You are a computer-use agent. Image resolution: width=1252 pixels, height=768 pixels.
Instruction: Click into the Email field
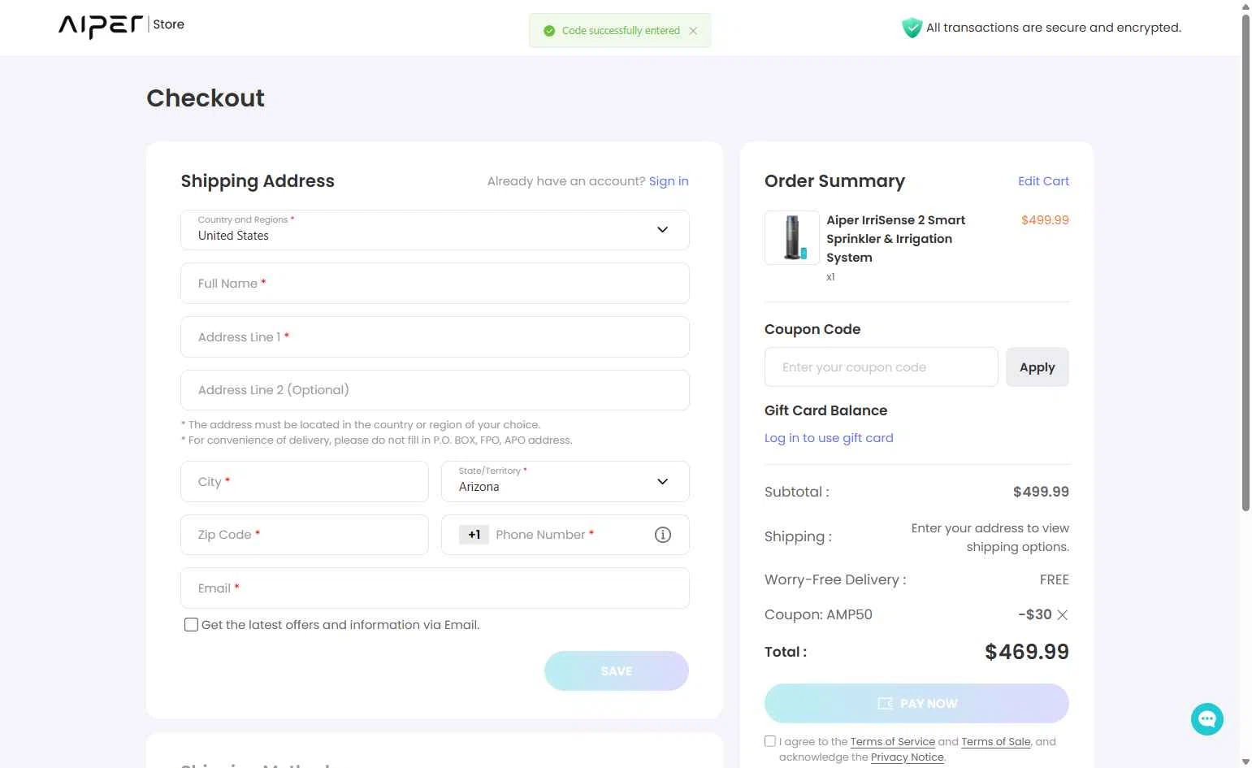[x=435, y=588]
